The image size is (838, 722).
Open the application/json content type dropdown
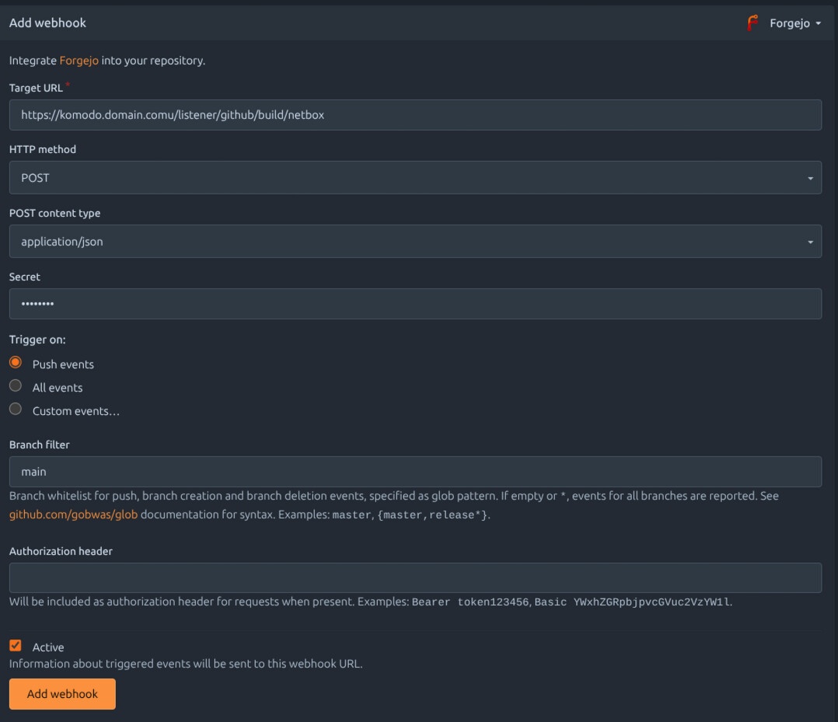coord(415,242)
